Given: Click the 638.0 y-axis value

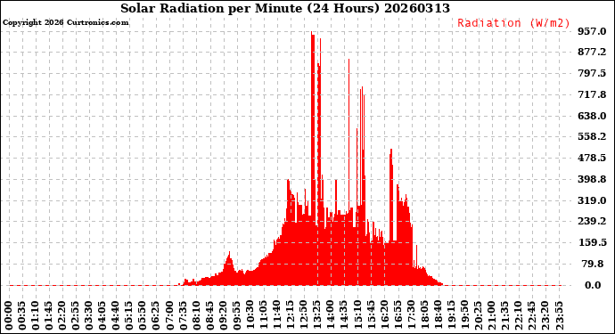Looking at the screenshot, I should click(592, 116).
